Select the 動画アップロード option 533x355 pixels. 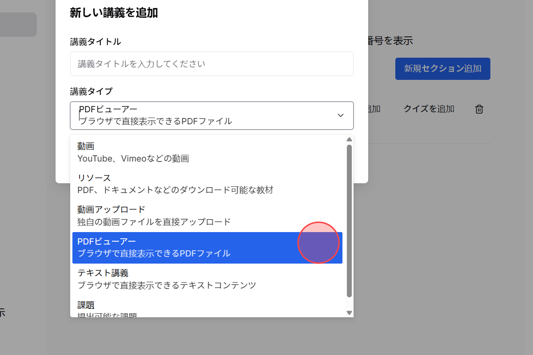[178, 215]
